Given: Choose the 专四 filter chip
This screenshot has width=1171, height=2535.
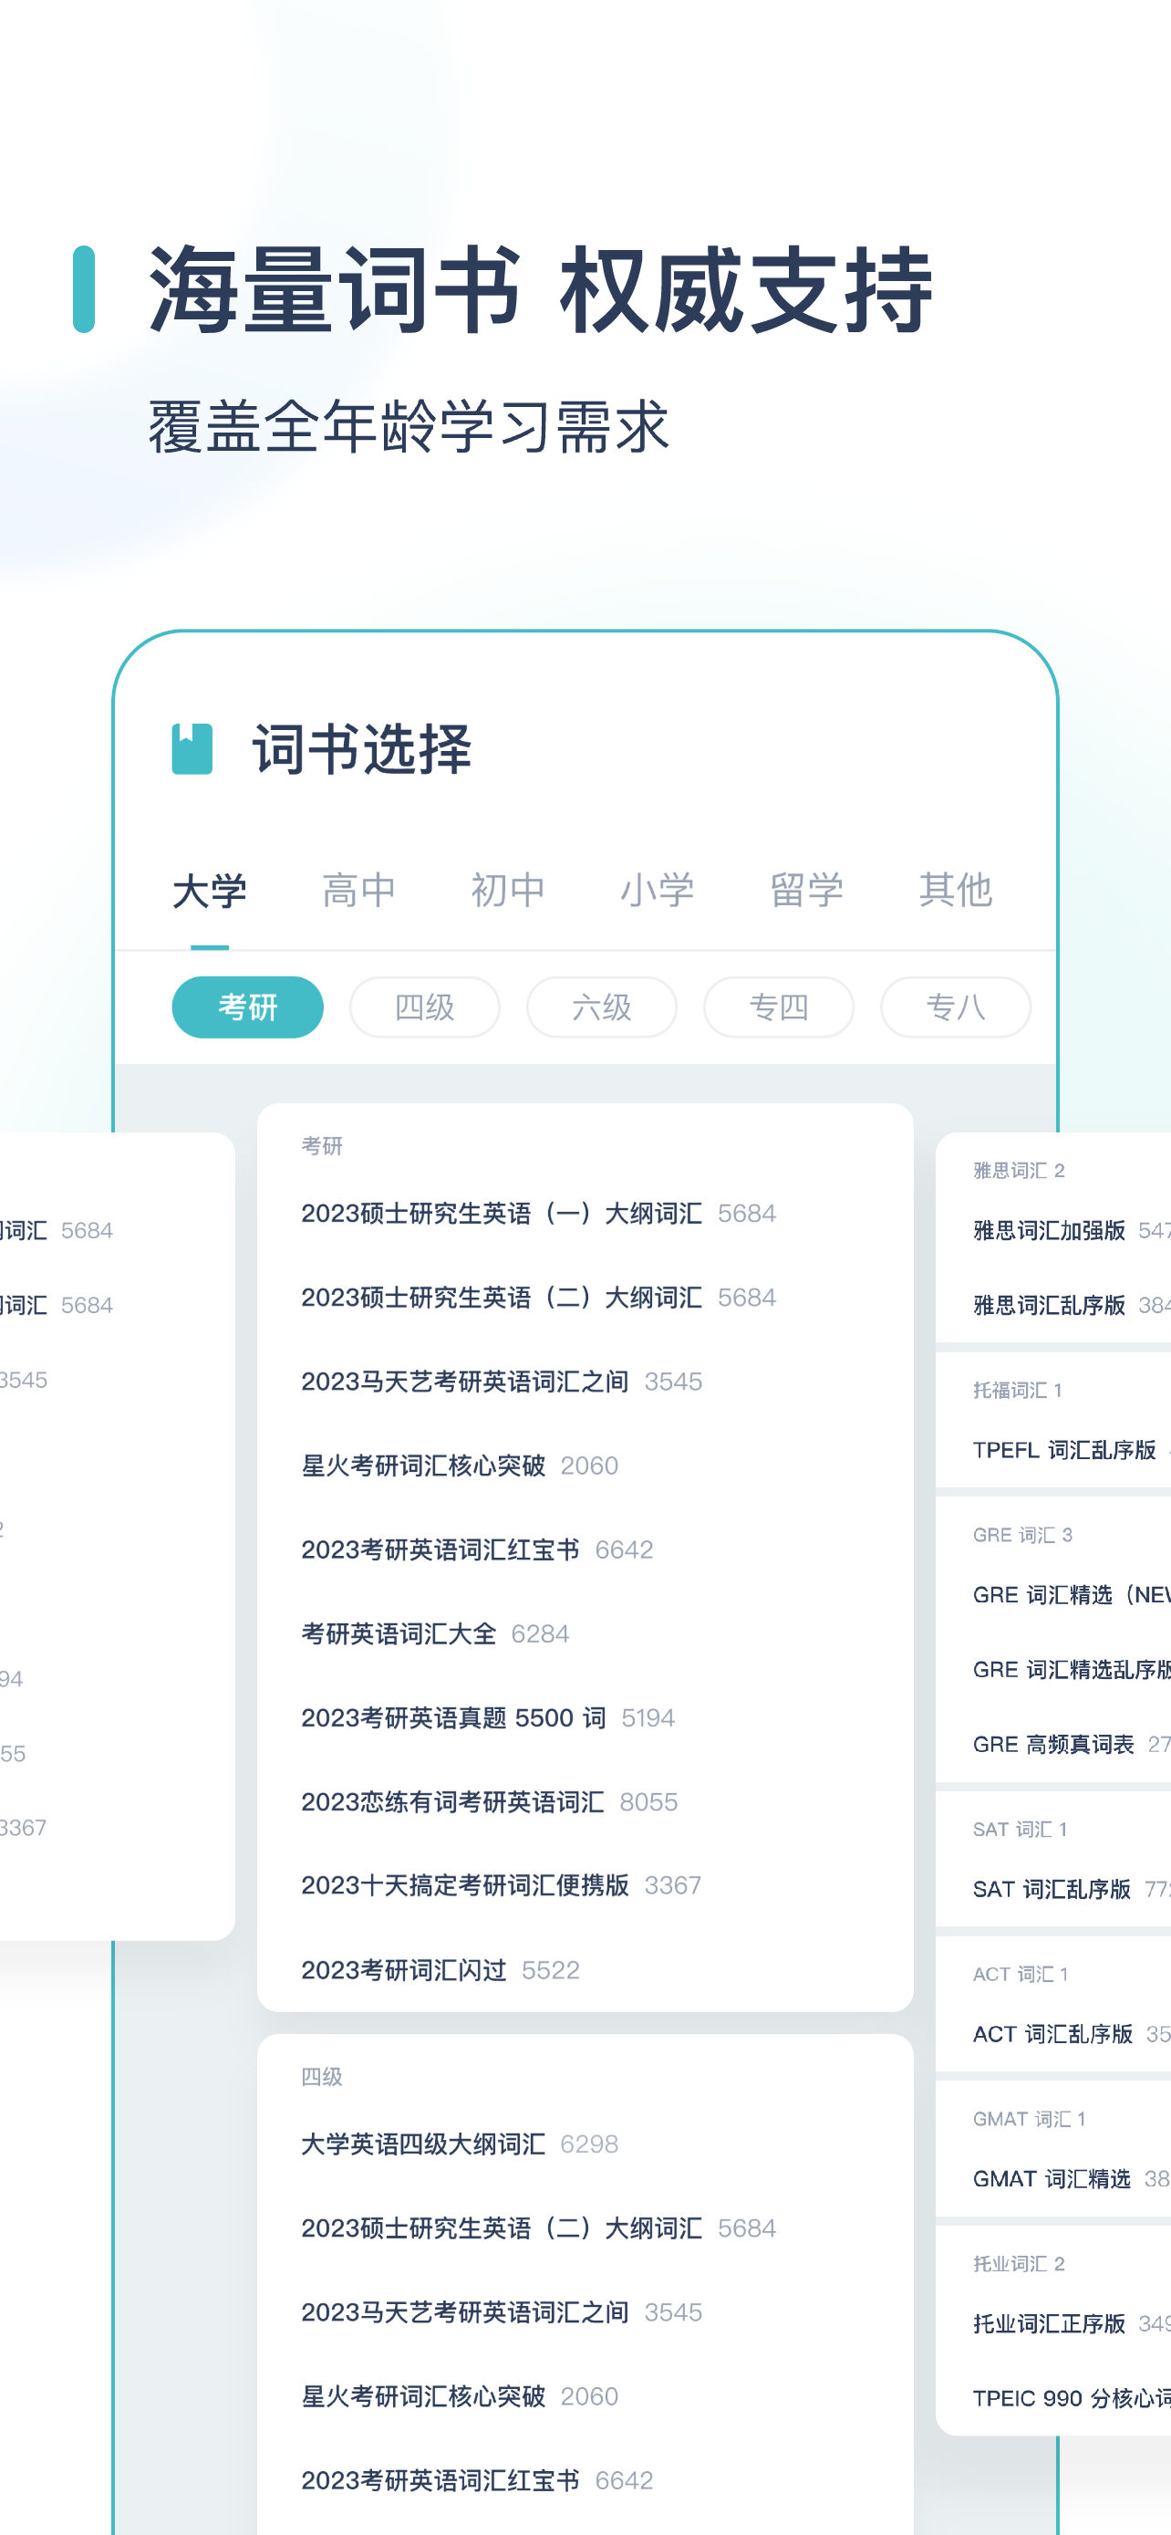Looking at the screenshot, I should (779, 1007).
